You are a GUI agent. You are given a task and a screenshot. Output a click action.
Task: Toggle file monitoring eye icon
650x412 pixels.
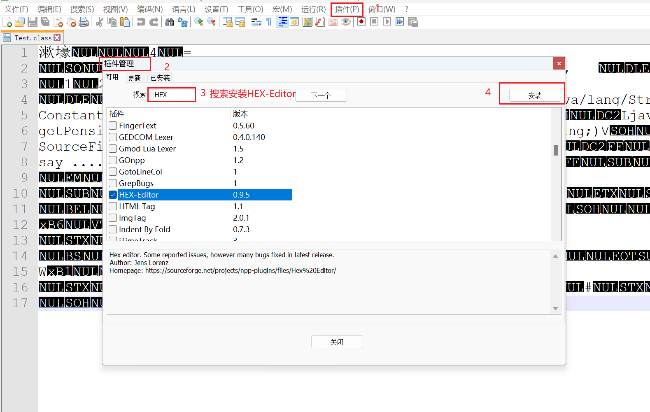pos(346,22)
